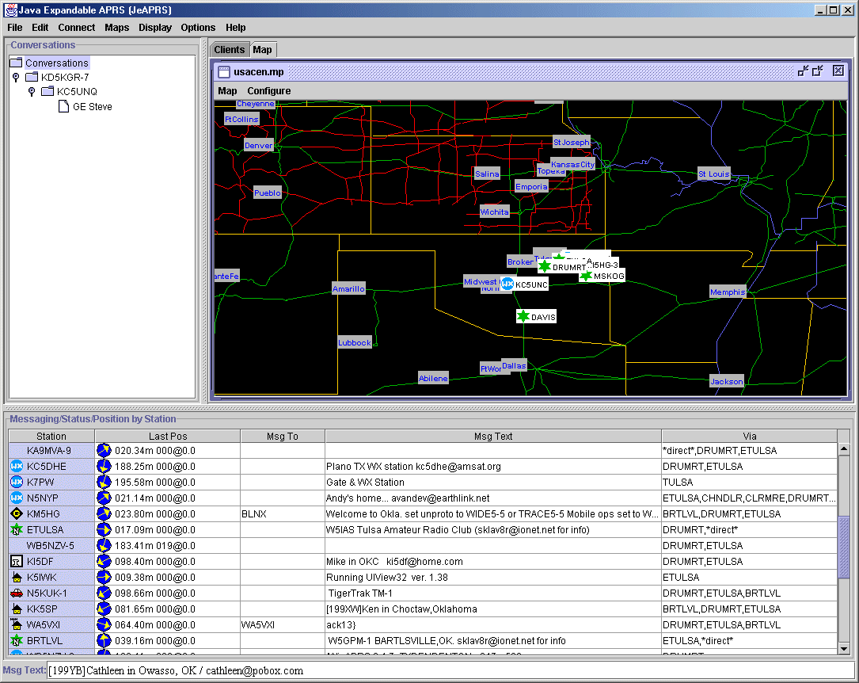
Task: Switch to the Clients tab
Action: (230, 50)
